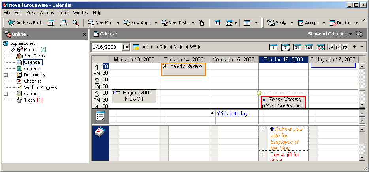Toggle the appointments clock pane button
The width and height of the screenshot is (369, 172).
[x=331, y=47]
